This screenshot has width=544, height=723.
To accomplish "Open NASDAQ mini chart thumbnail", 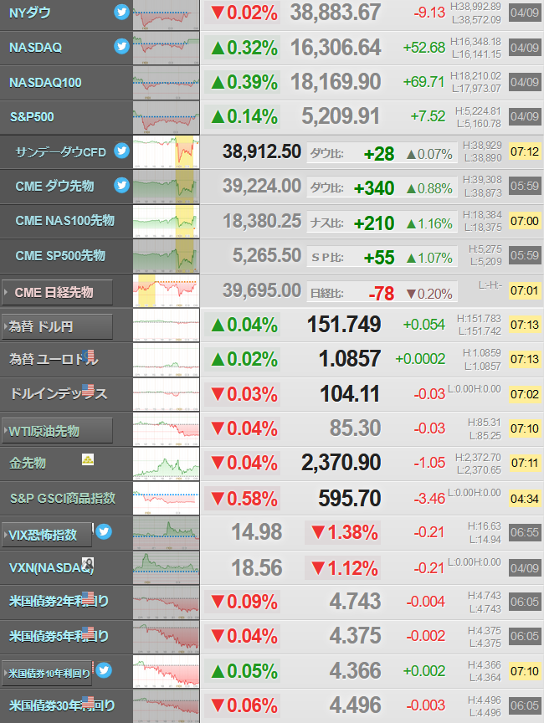I will 166,48.
